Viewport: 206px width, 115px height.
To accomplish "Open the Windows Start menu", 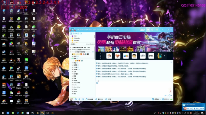I will click(3, 113).
